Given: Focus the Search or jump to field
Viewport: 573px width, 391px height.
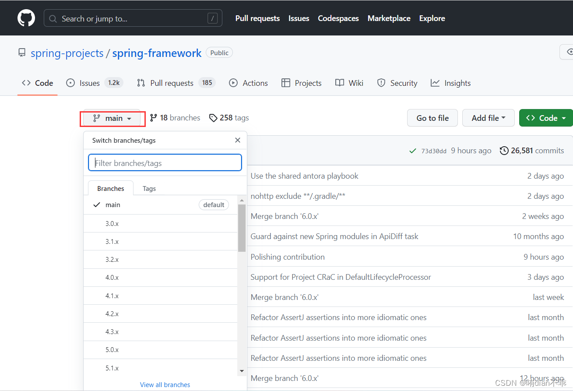Looking at the screenshot, I should pos(133,18).
